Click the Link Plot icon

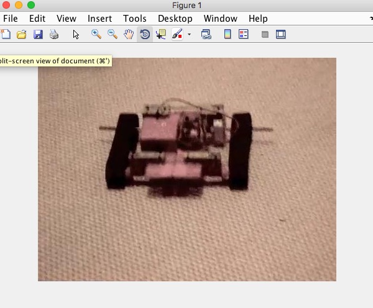[x=206, y=34]
